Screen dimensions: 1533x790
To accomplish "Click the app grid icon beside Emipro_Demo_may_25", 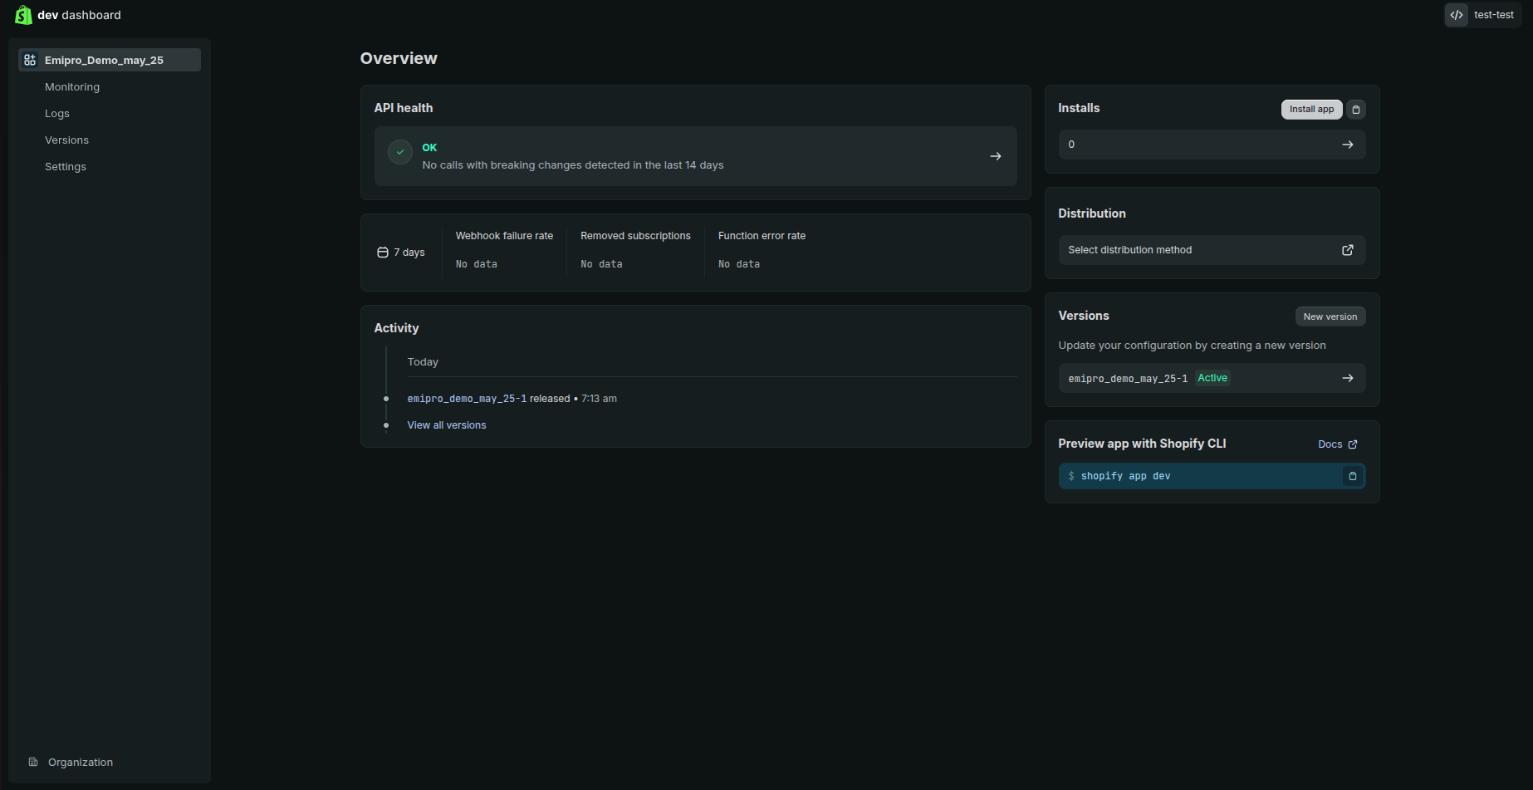I will coord(30,60).
